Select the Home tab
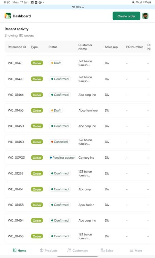The width and height of the screenshot is (155, 258). (19, 251)
